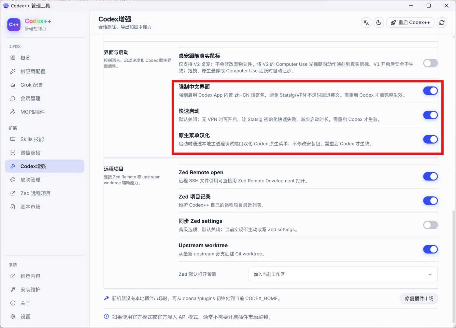Click the 修复插件市场 button
This screenshot has width=456, height=328.
click(x=419, y=298)
